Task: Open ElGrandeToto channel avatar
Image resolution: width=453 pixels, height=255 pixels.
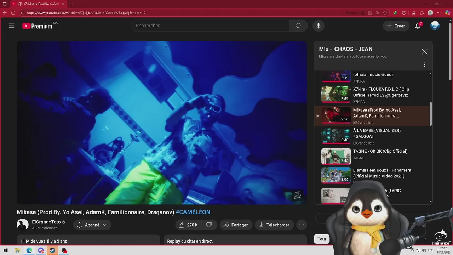Action: (x=23, y=225)
